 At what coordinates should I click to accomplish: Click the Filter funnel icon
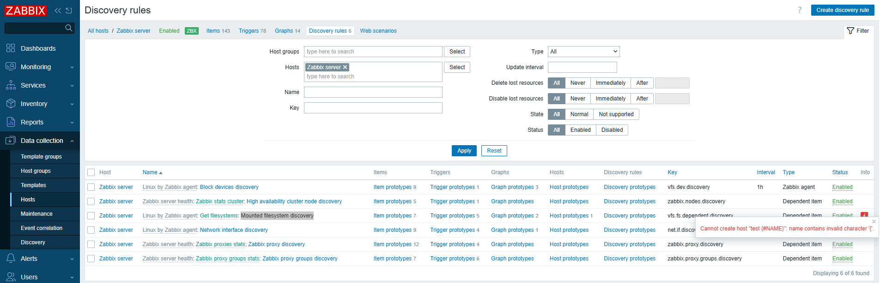850,31
